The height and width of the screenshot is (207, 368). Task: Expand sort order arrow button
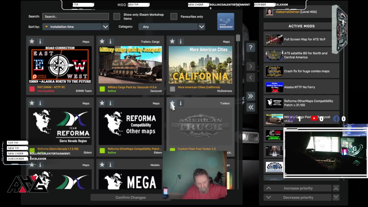coord(106,27)
